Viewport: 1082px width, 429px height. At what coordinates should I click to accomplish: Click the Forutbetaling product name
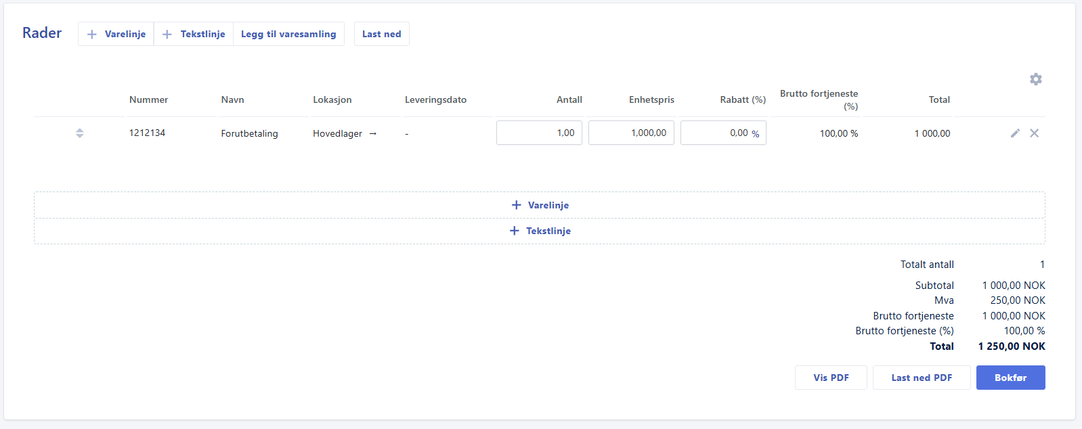coord(249,134)
